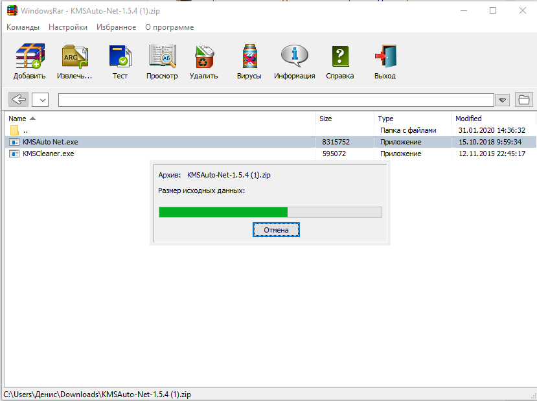This screenshot has width=537, height=401.
Task: Click the Размер исходных данных label
Action: pos(201,190)
